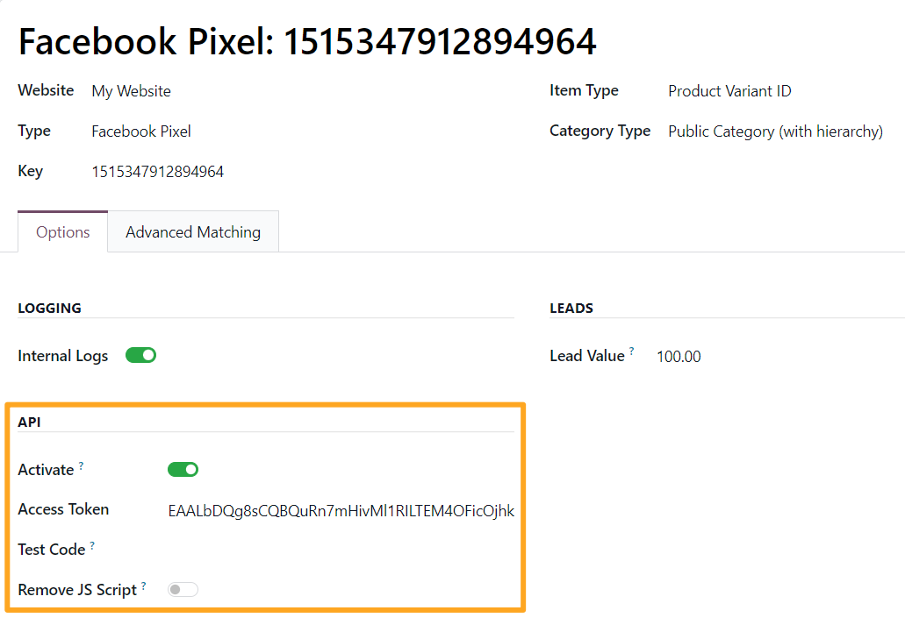
Task: Click the Facebook Pixel record title
Action: (x=307, y=40)
